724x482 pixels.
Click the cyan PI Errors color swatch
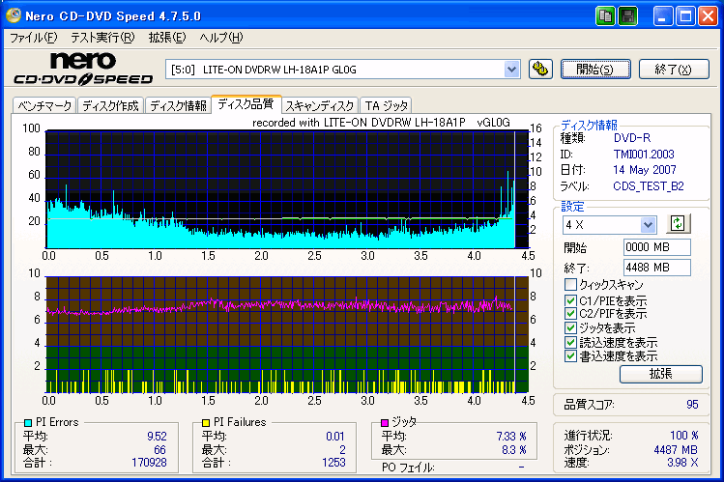(x=28, y=422)
